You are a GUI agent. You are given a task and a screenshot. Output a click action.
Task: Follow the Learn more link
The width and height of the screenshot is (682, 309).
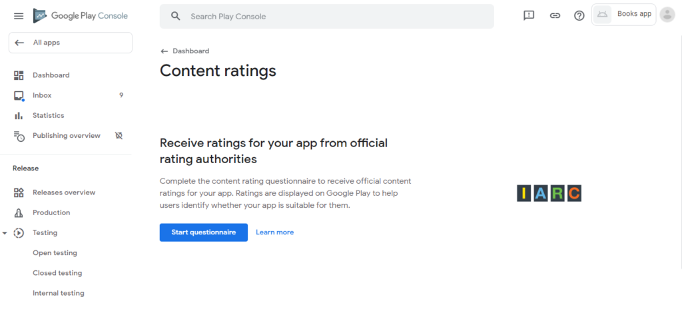[274, 232]
